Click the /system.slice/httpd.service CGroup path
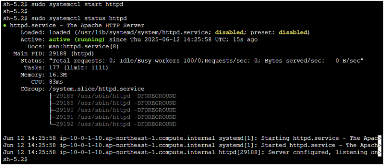 pyautogui.click(x=97, y=89)
